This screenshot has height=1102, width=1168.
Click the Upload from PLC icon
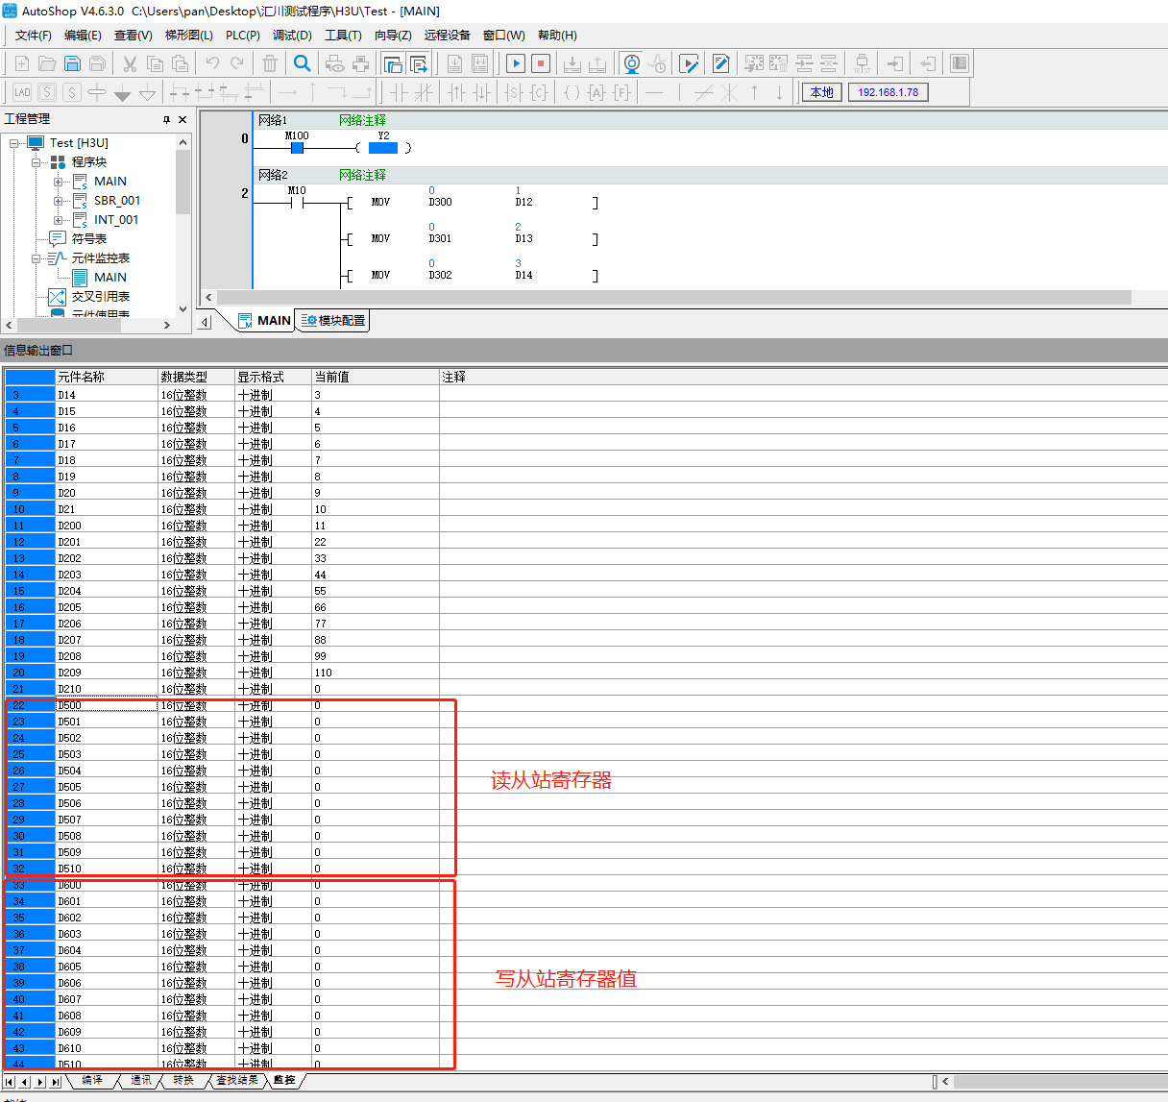[597, 63]
